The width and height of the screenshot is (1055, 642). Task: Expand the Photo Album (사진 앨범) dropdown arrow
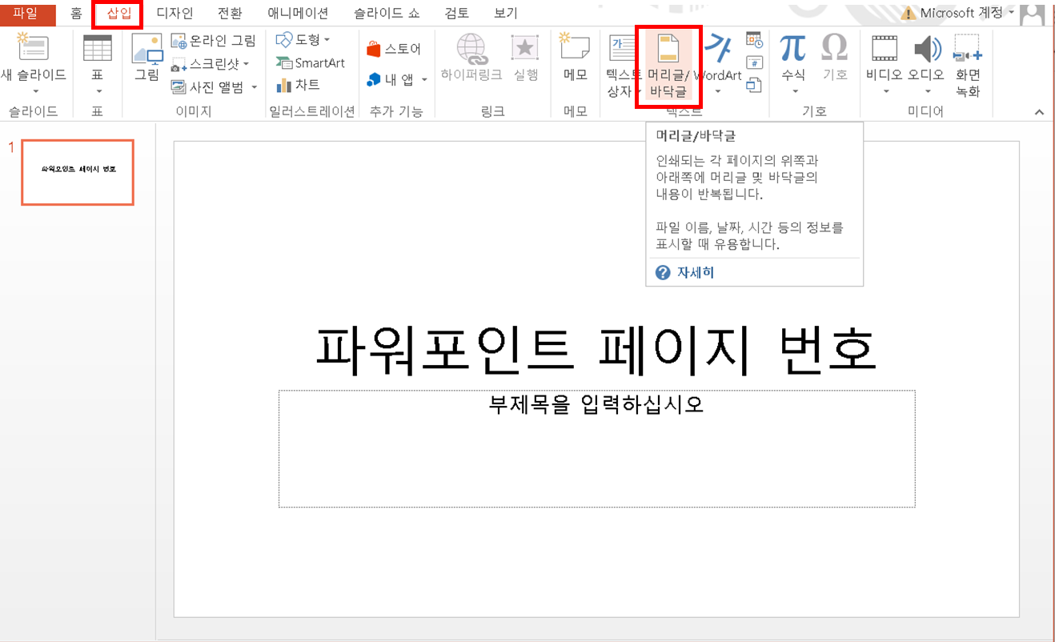pyautogui.click(x=254, y=87)
